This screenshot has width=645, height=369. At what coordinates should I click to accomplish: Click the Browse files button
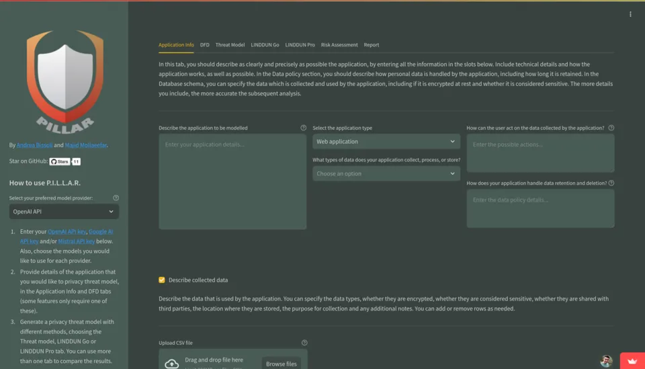[282, 364]
